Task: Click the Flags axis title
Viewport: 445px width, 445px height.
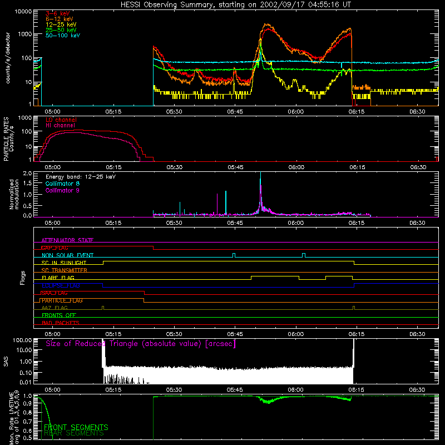Action: (22, 278)
